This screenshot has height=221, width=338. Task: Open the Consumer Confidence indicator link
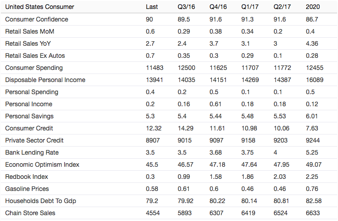tap(37, 19)
